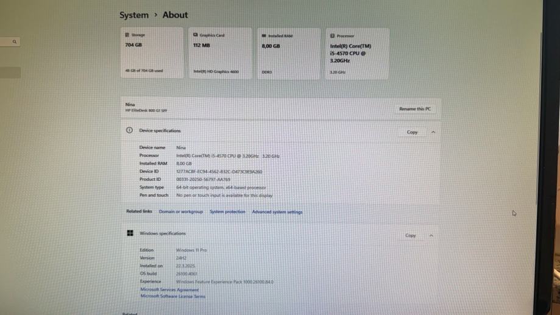Click the vertical scrollbar at right edge

pyautogui.click(x=539, y=118)
